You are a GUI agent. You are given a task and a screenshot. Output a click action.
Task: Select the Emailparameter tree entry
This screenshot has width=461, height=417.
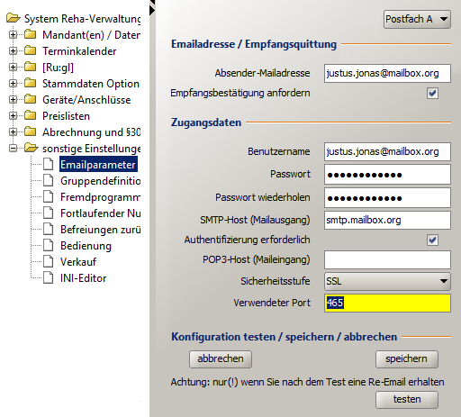(98, 164)
